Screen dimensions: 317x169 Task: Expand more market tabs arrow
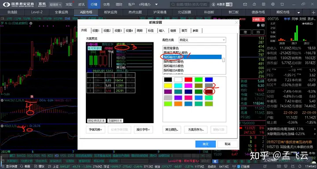[x=299, y=12]
